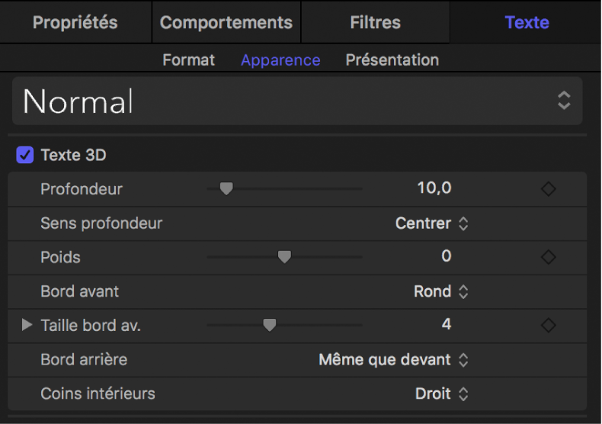
Task: Select the Texte tab
Action: (527, 23)
